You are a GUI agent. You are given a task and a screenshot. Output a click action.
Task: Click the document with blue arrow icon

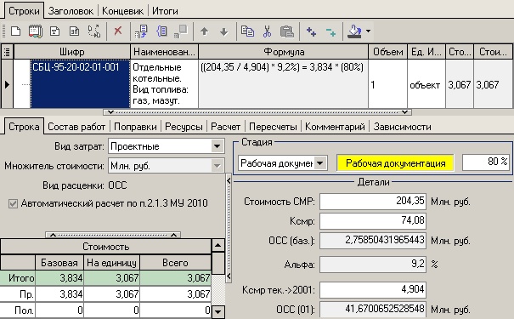(x=141, y=31)
